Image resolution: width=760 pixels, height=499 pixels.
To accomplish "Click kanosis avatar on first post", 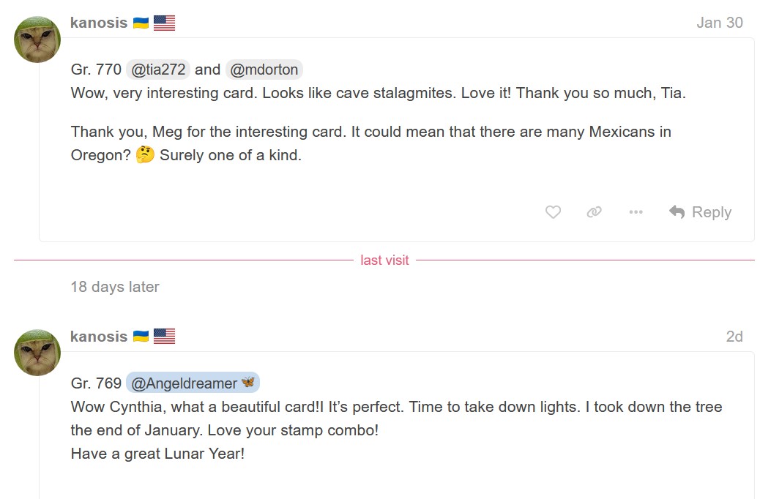I will pyautogui.click(x=37, y=40).
